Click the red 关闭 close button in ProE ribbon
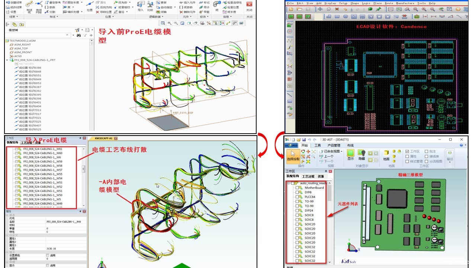The width and height of the screenshot is (476, 268). pyautogui.click(x=249, y=4)
